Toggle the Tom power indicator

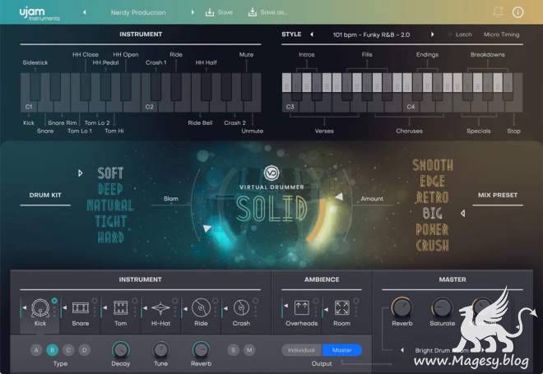pyautogui.click(x=135, y=301)
